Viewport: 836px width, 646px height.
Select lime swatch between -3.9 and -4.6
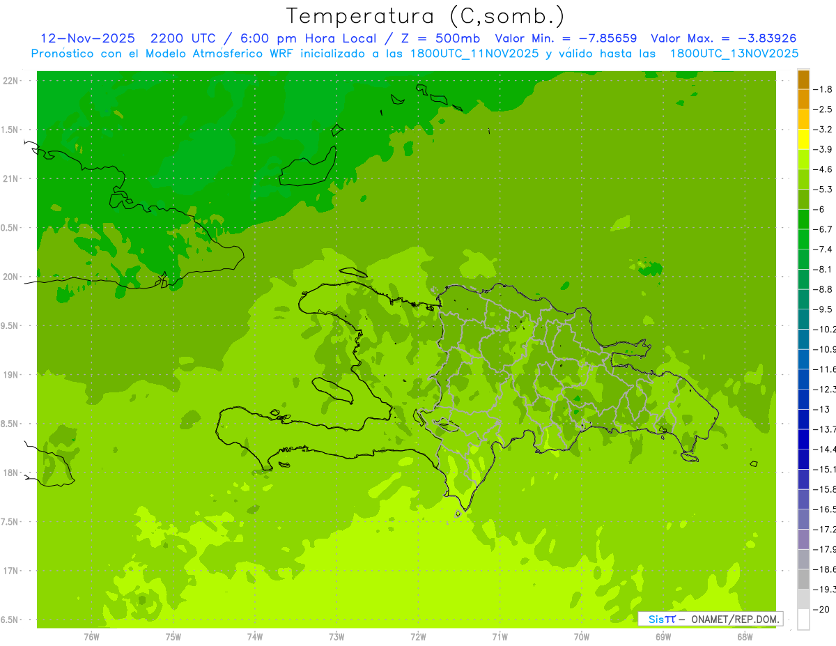pos(803,160)
